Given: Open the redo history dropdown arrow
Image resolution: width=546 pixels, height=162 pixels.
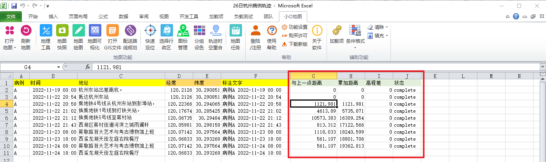Looking at the screenshot, I should click(41, 6).
